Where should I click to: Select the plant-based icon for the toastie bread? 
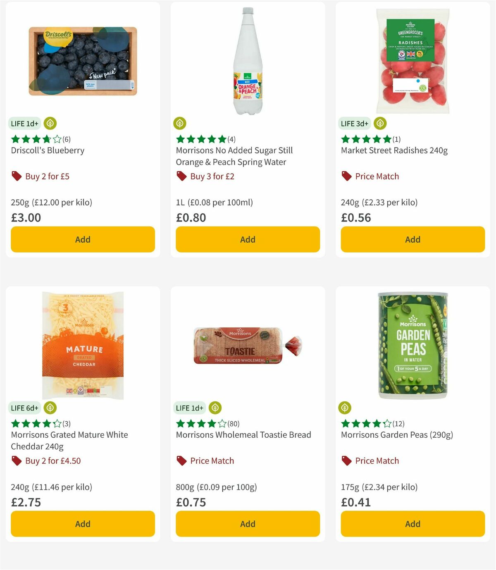point(215,408)
